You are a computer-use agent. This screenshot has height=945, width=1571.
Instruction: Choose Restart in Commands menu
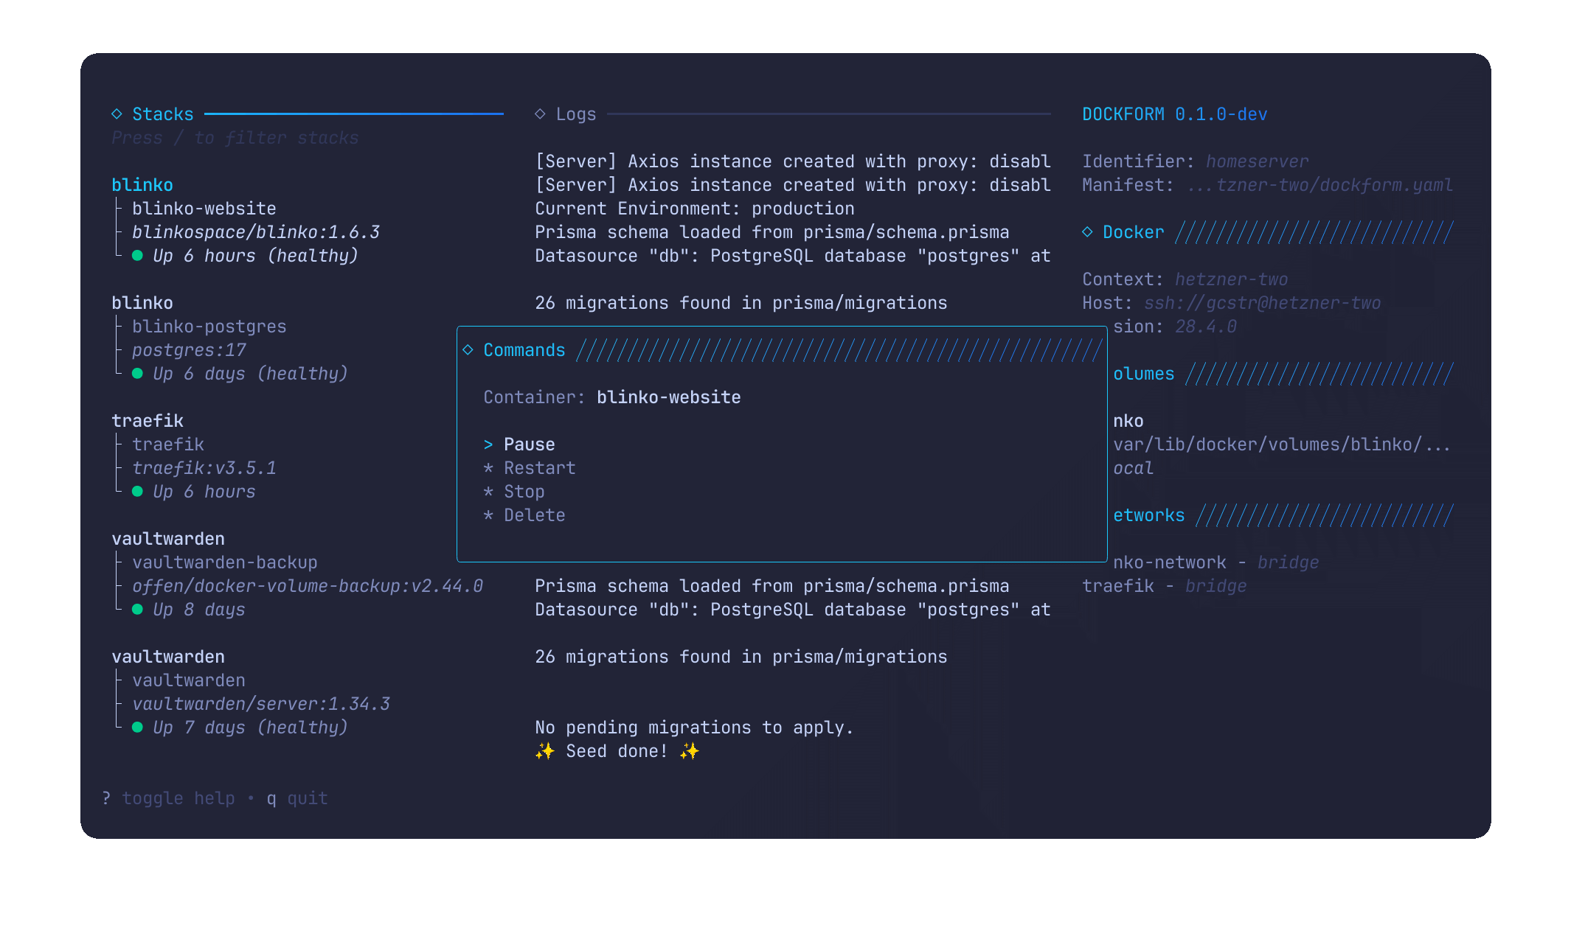pos(539,468)
